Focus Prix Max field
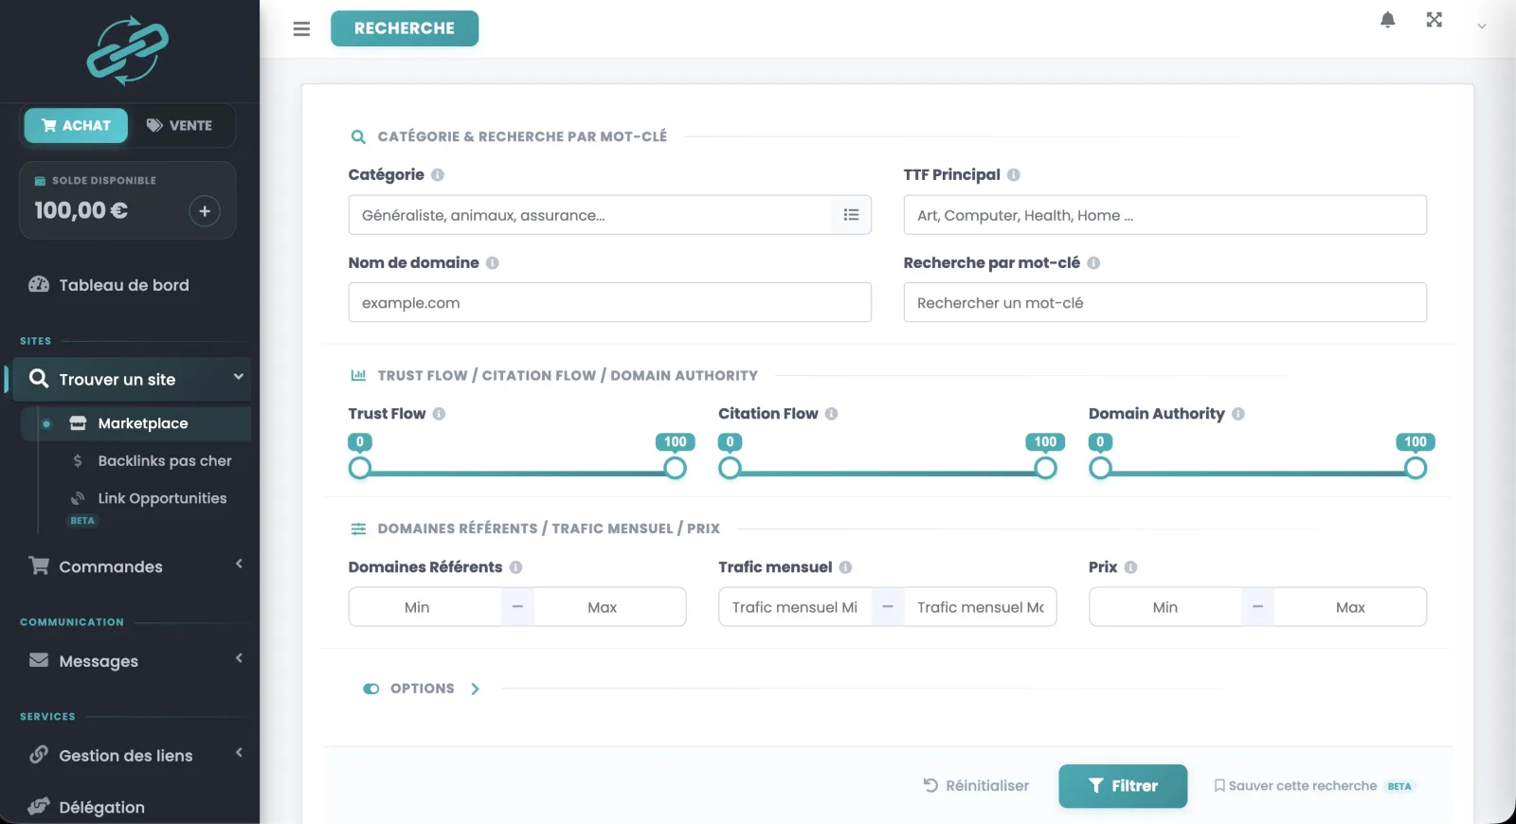The width and height of the screenshot is (1516, 824). tap(1350, 607)
